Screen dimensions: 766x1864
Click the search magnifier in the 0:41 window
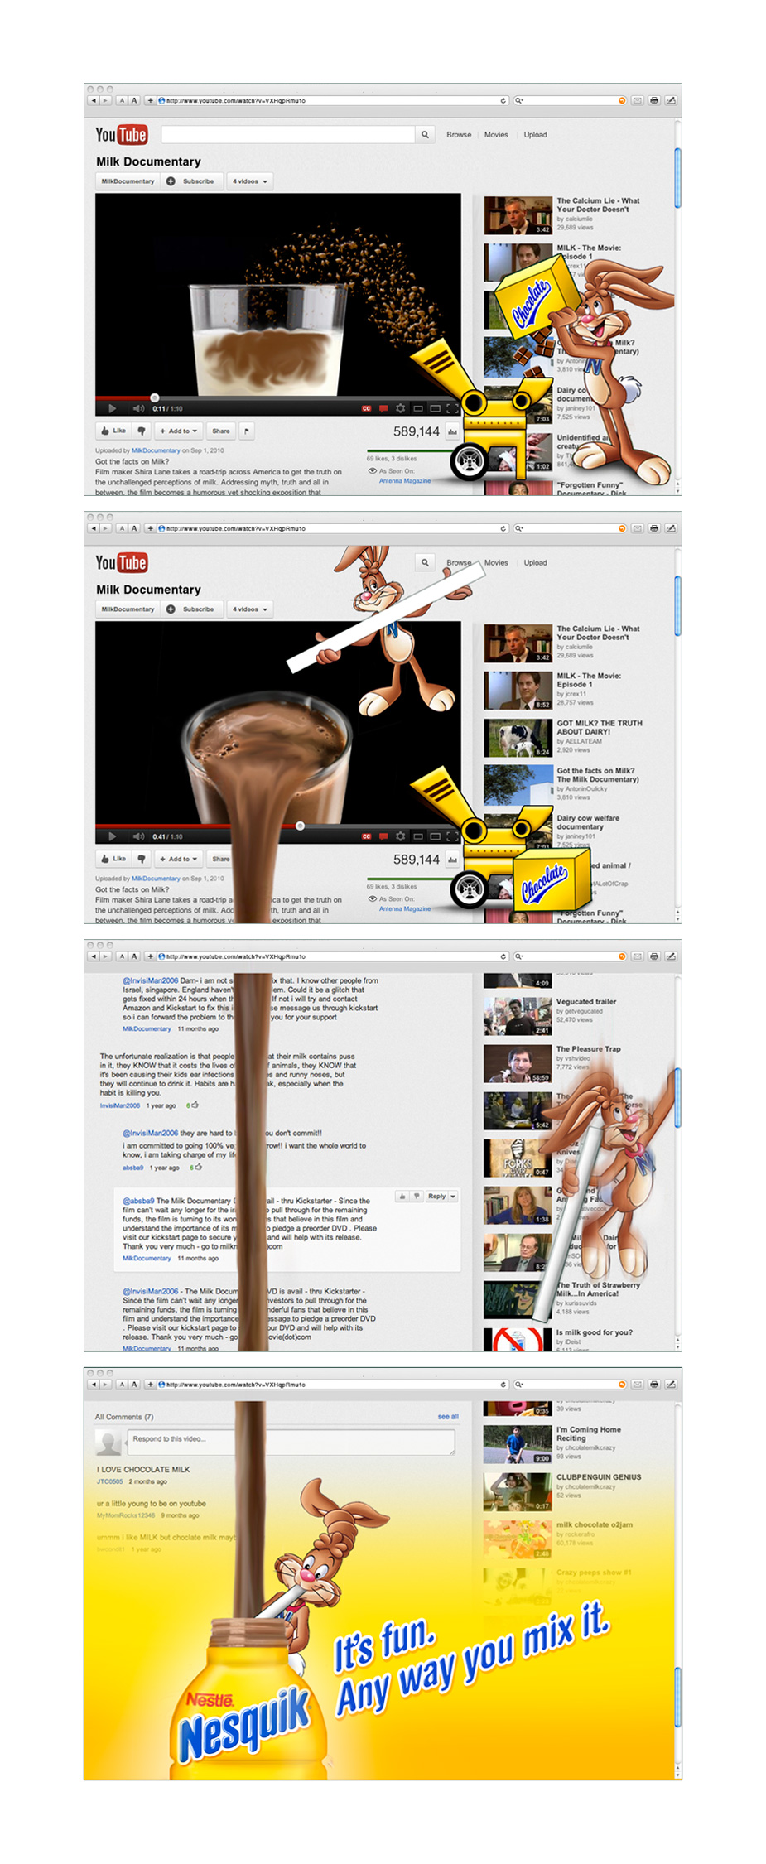point(425,562)
